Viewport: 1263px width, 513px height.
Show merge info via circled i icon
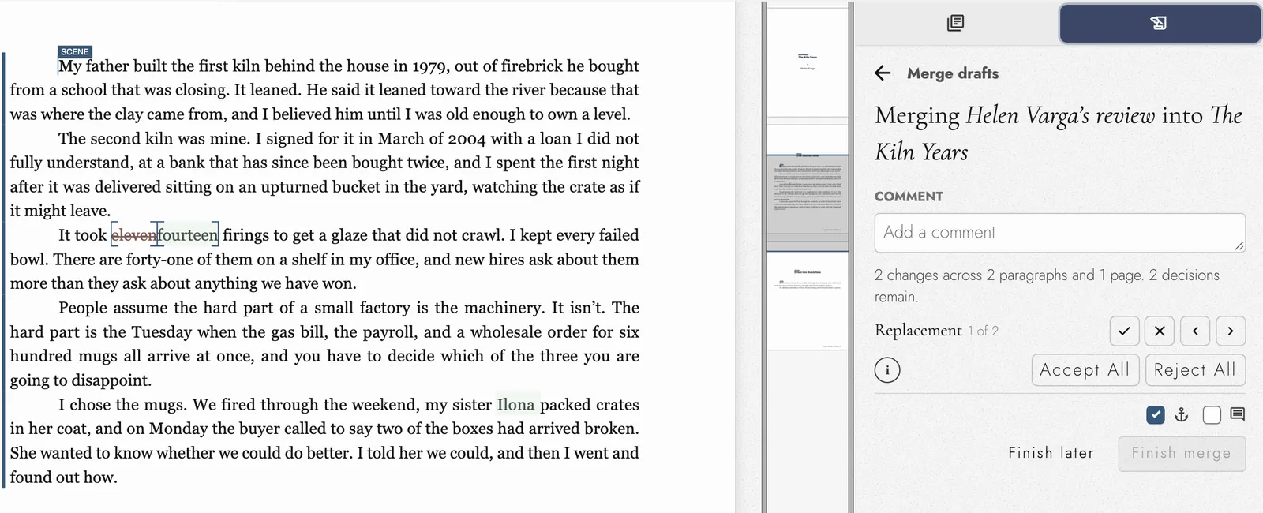(887, 369)
